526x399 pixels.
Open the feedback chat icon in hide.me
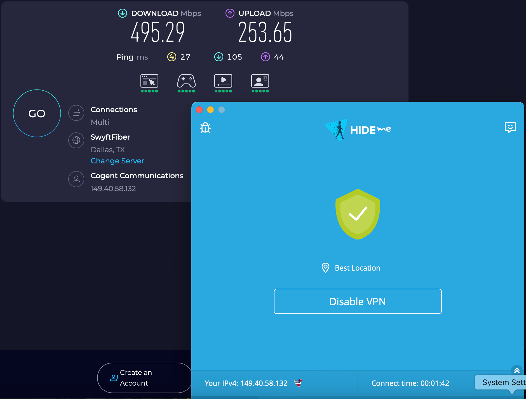[510, 127]
